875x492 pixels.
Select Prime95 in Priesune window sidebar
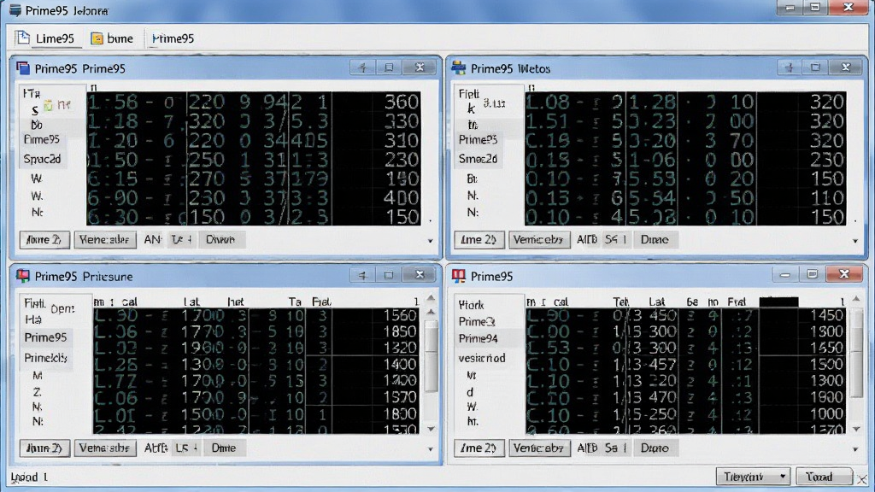click(46, 337)
